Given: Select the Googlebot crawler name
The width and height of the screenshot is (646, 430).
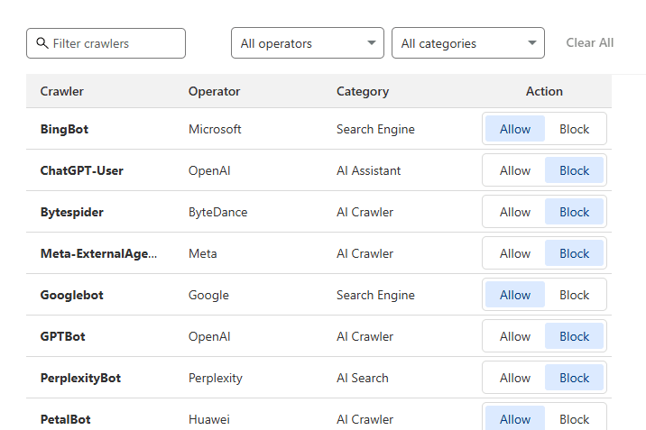Looking at the screenshot, I should 71,295.
